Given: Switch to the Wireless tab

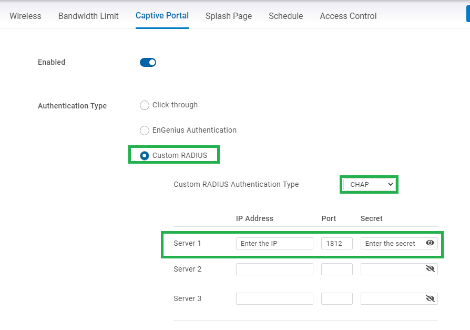Looking at the screenshot, I should tap(25, 16).
